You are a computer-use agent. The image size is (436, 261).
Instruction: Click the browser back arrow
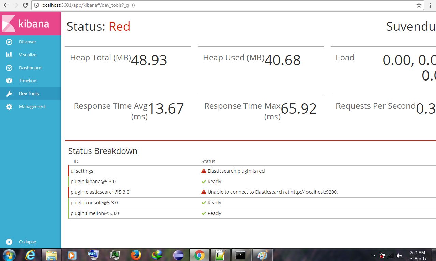[x=6, y=5]
